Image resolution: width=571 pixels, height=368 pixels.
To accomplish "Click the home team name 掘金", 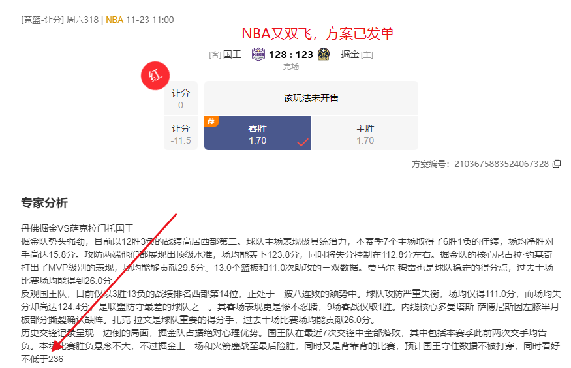I will pyautogui.click(x=350, y=55).
